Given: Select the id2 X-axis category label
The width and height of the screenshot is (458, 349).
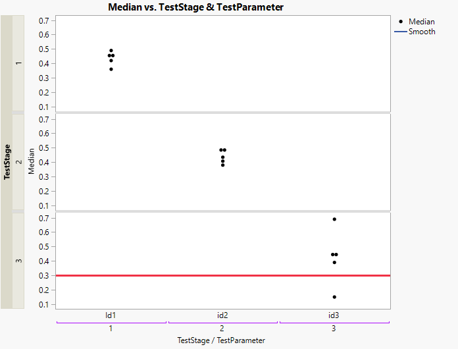Looking at the screenshot, I should (222, 315).
